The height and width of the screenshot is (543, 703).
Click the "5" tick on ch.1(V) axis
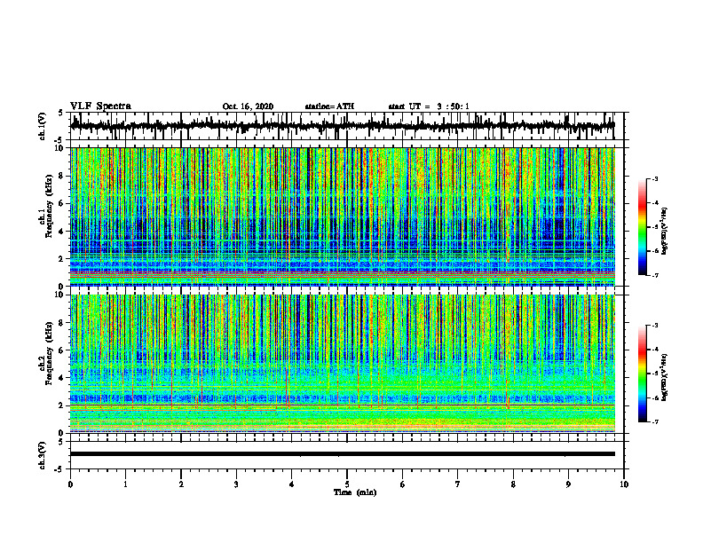coord(61,113)
